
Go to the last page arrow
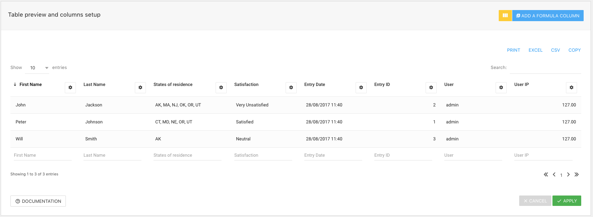tap(577, 175)
